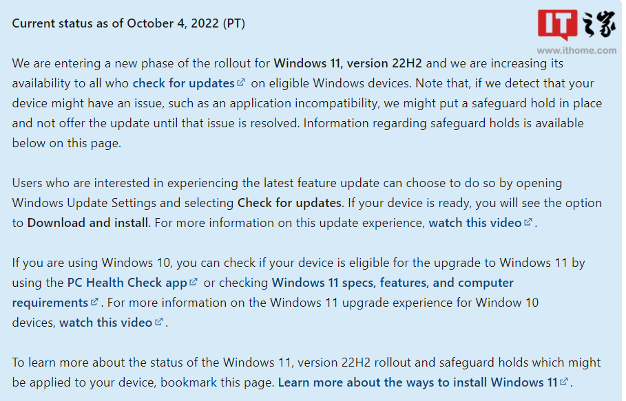This screenshot has width=626, height=401.
Task: Click the external-link icon after "update experience, watch this video"
Action: coord(528,222)
